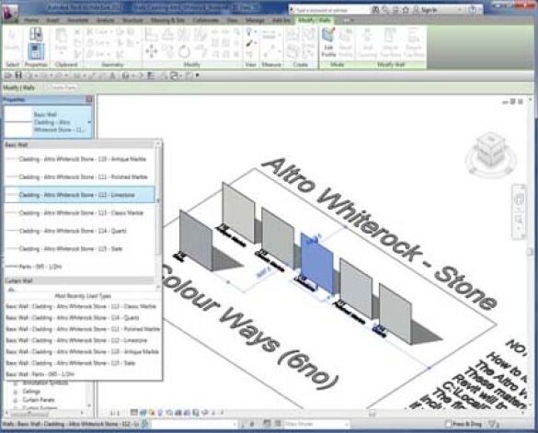
Task: Expand the Ceilings tree node
Action: (x=16, y=391)
